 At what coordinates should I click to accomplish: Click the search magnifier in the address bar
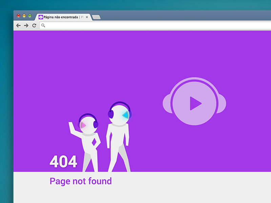tap(43, 26)
